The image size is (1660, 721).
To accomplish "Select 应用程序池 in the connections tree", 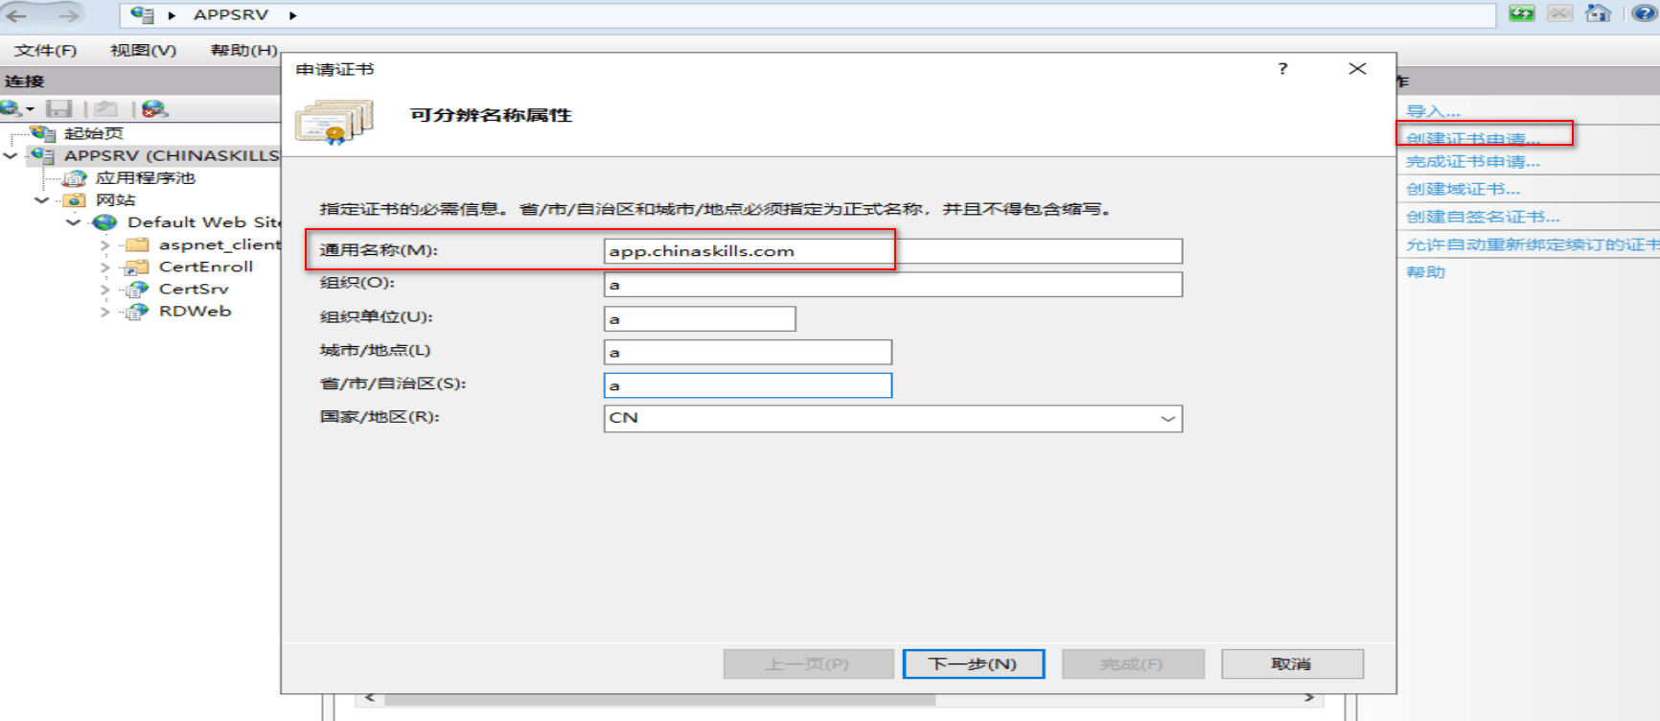I will pyautogui.click(x=145, y=178).
